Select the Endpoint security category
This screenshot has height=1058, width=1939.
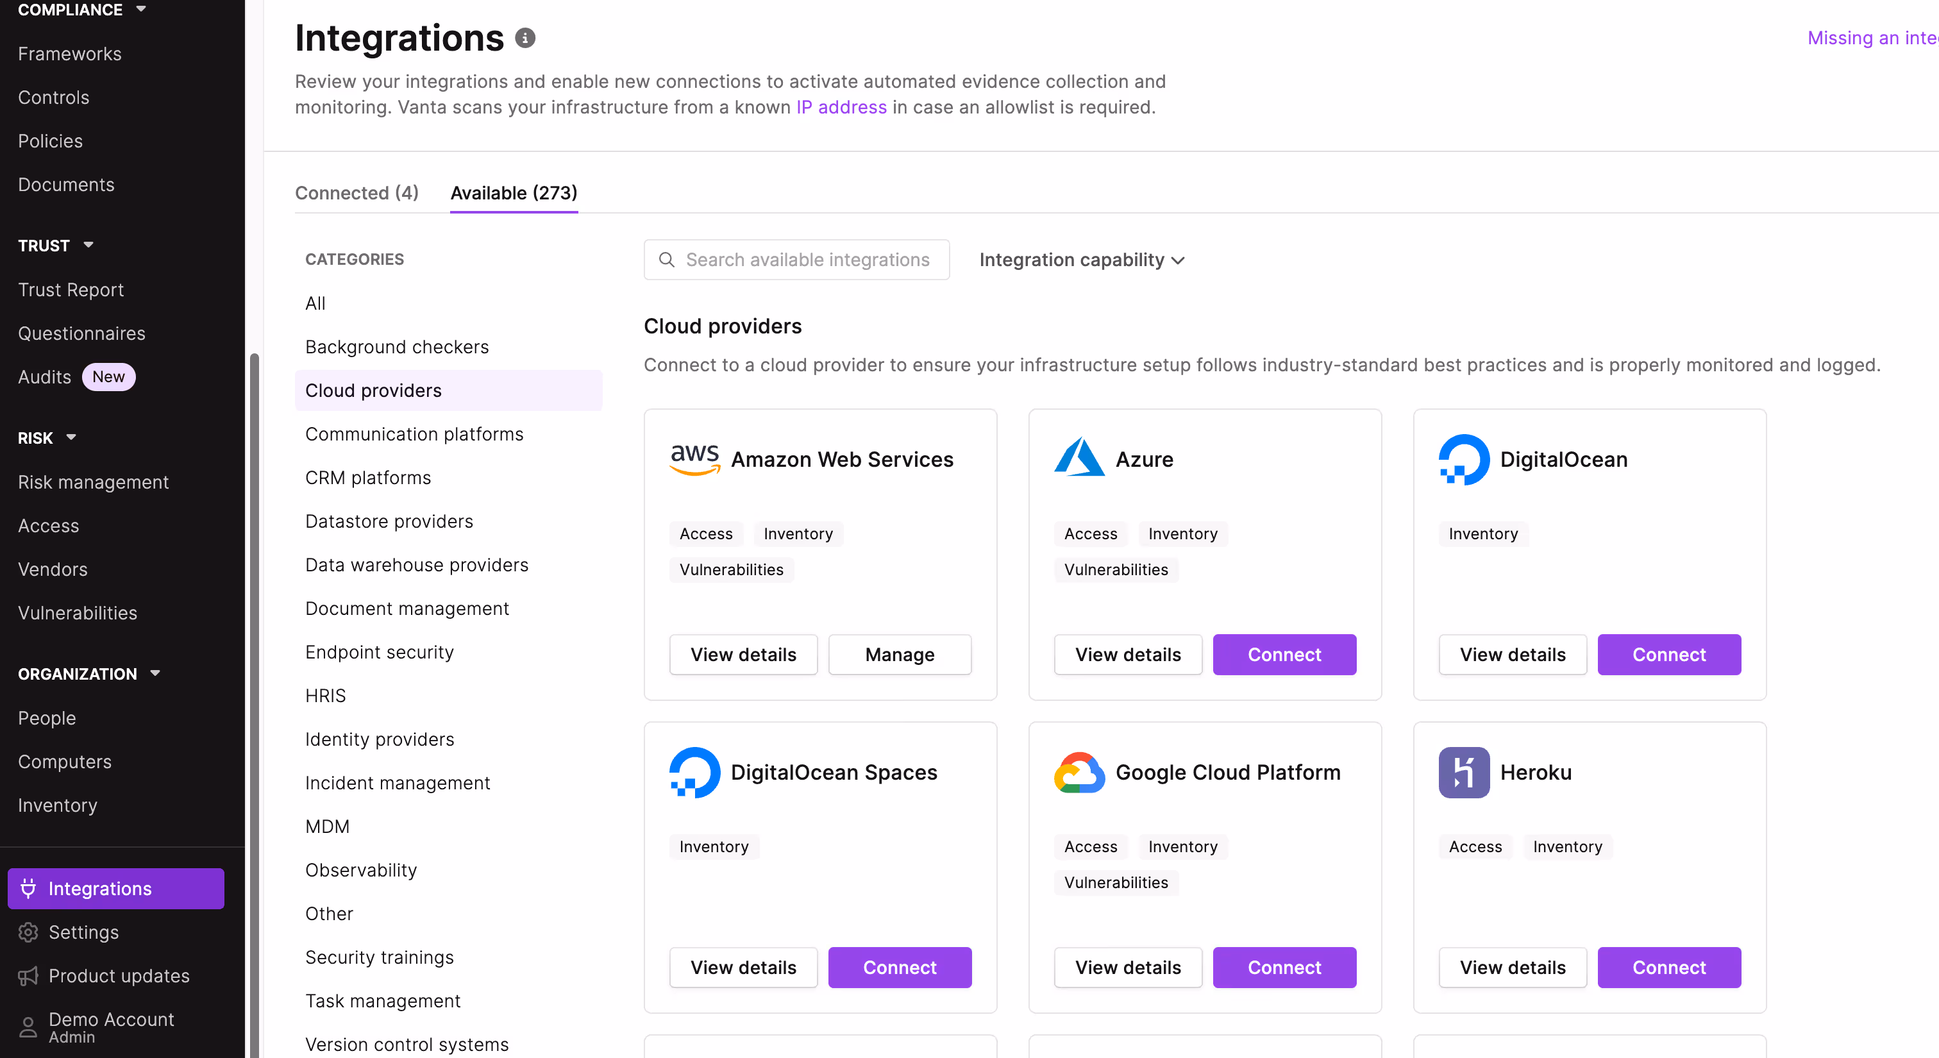click(x=380, y=651)
